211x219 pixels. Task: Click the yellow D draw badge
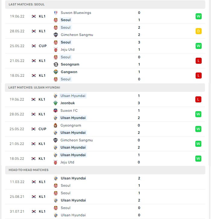coord(198,31)
